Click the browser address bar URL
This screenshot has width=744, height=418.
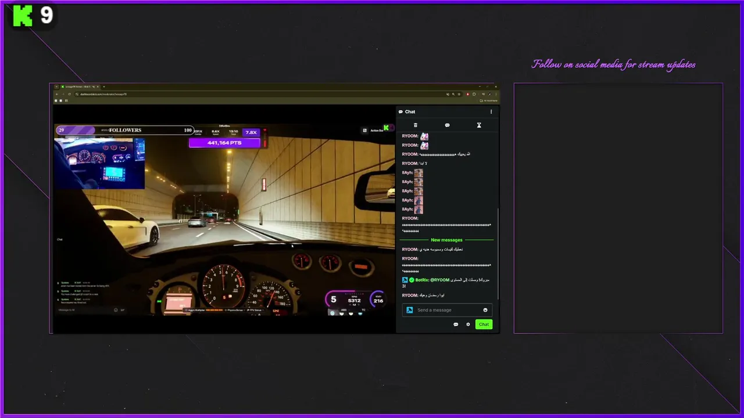click(103, 94)
